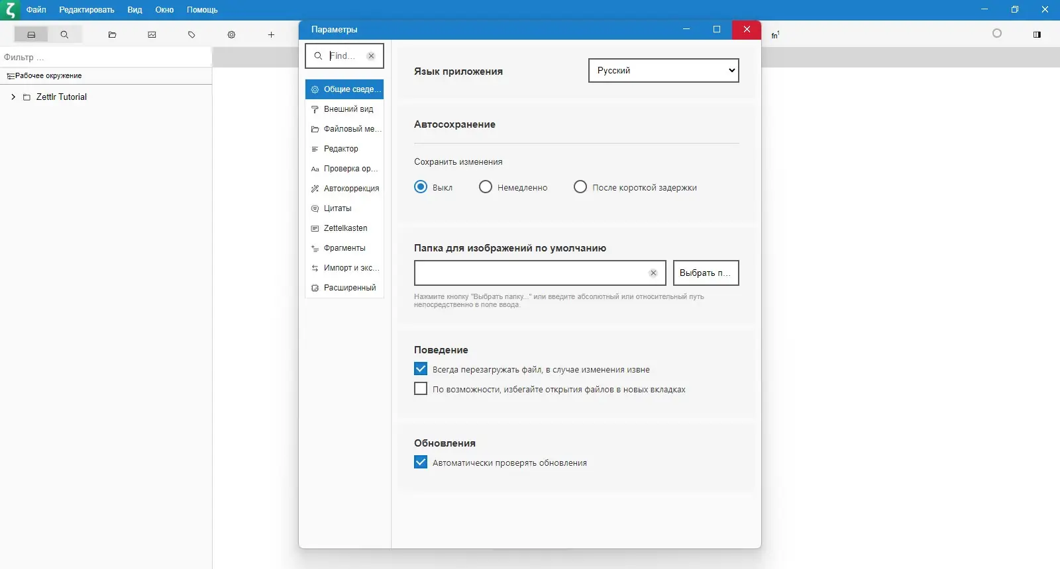Select the Немедленно autosave option
This screenshot has width=1060, height=569.
click(486, 187)
